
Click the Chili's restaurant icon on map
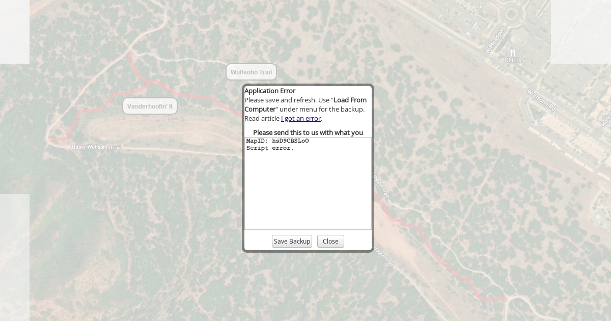pyautogui.click(x=513, y=52)
